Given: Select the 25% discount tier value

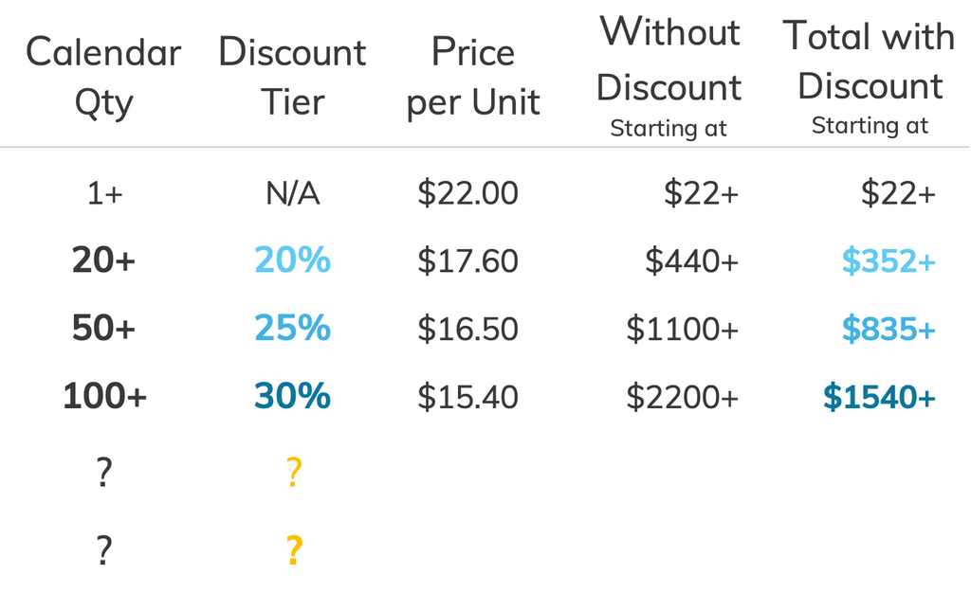Looking at the screenshot, I should pos(292,329).
